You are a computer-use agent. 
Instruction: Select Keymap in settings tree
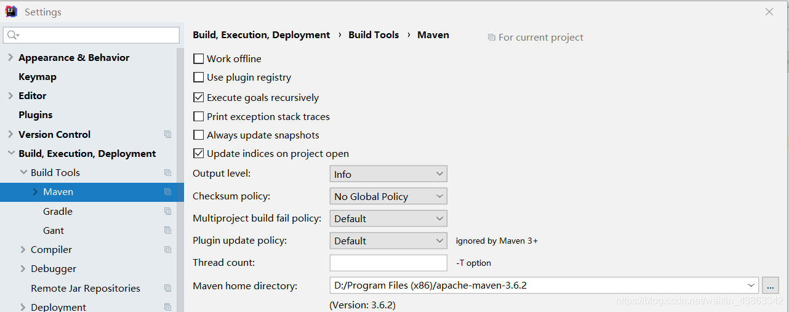point(38,76)
